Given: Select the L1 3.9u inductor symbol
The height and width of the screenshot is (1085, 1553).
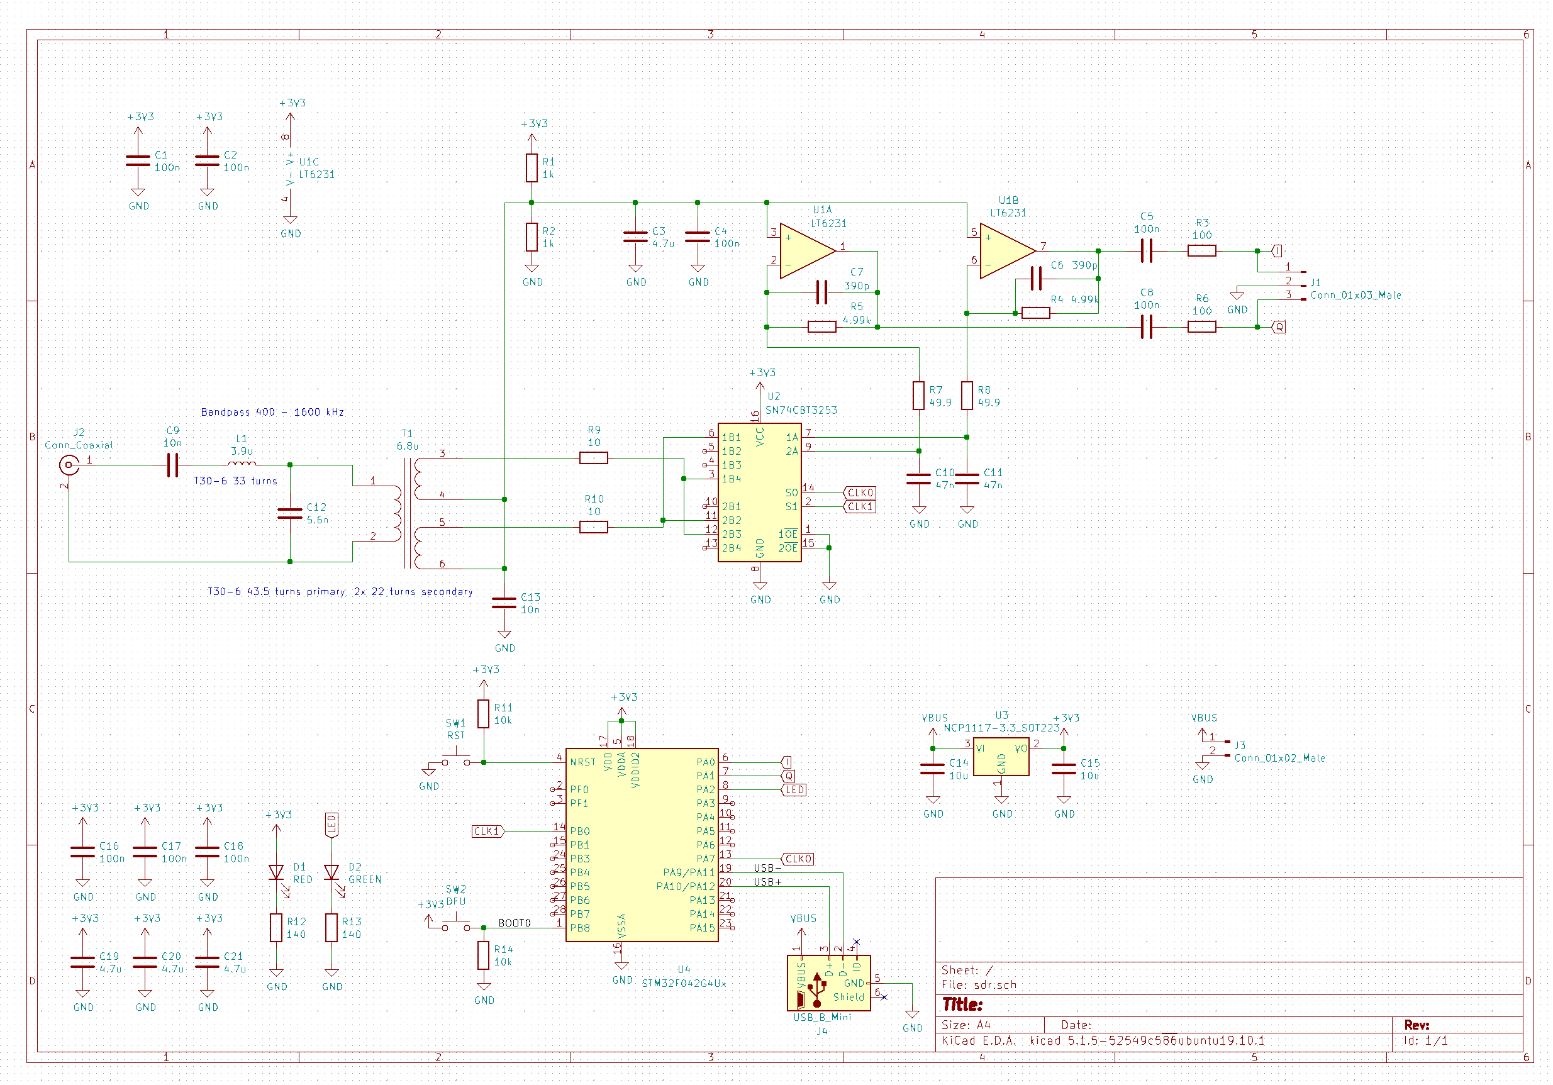Looking at the screenshot, I should [x=242, y=464].
